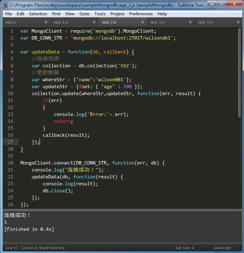Switch to the app_3.js tab
The height and width of the screenshot is (253, 244).
158,22
